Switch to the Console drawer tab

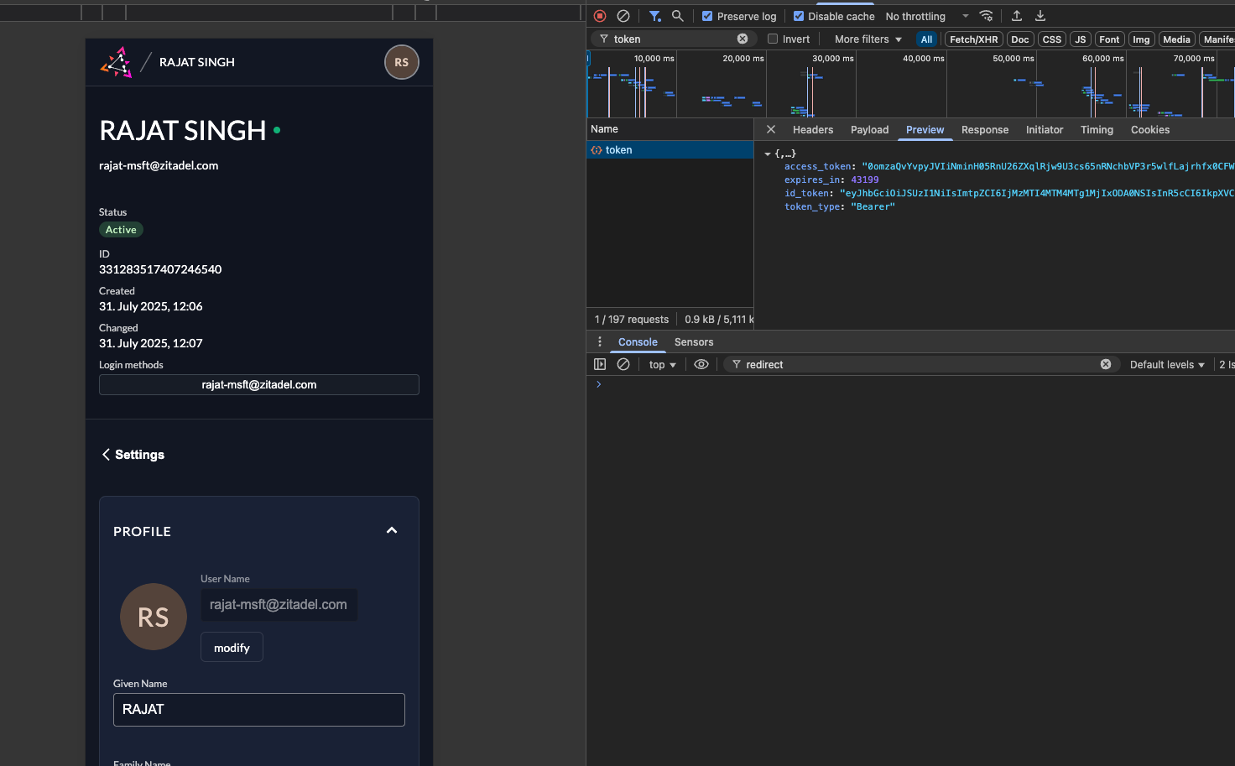tap(638, 341)
